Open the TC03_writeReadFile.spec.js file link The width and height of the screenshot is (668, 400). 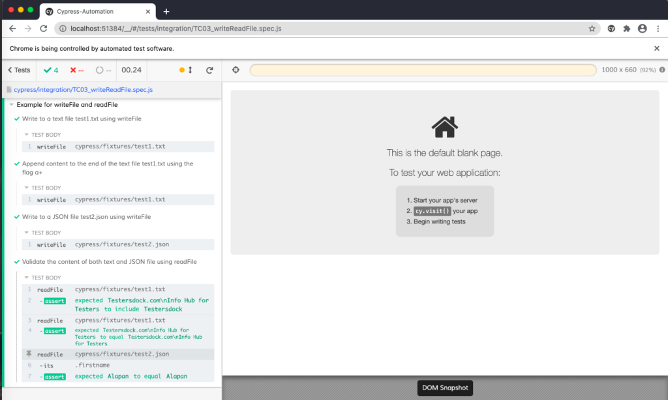(x=83, y=90)
